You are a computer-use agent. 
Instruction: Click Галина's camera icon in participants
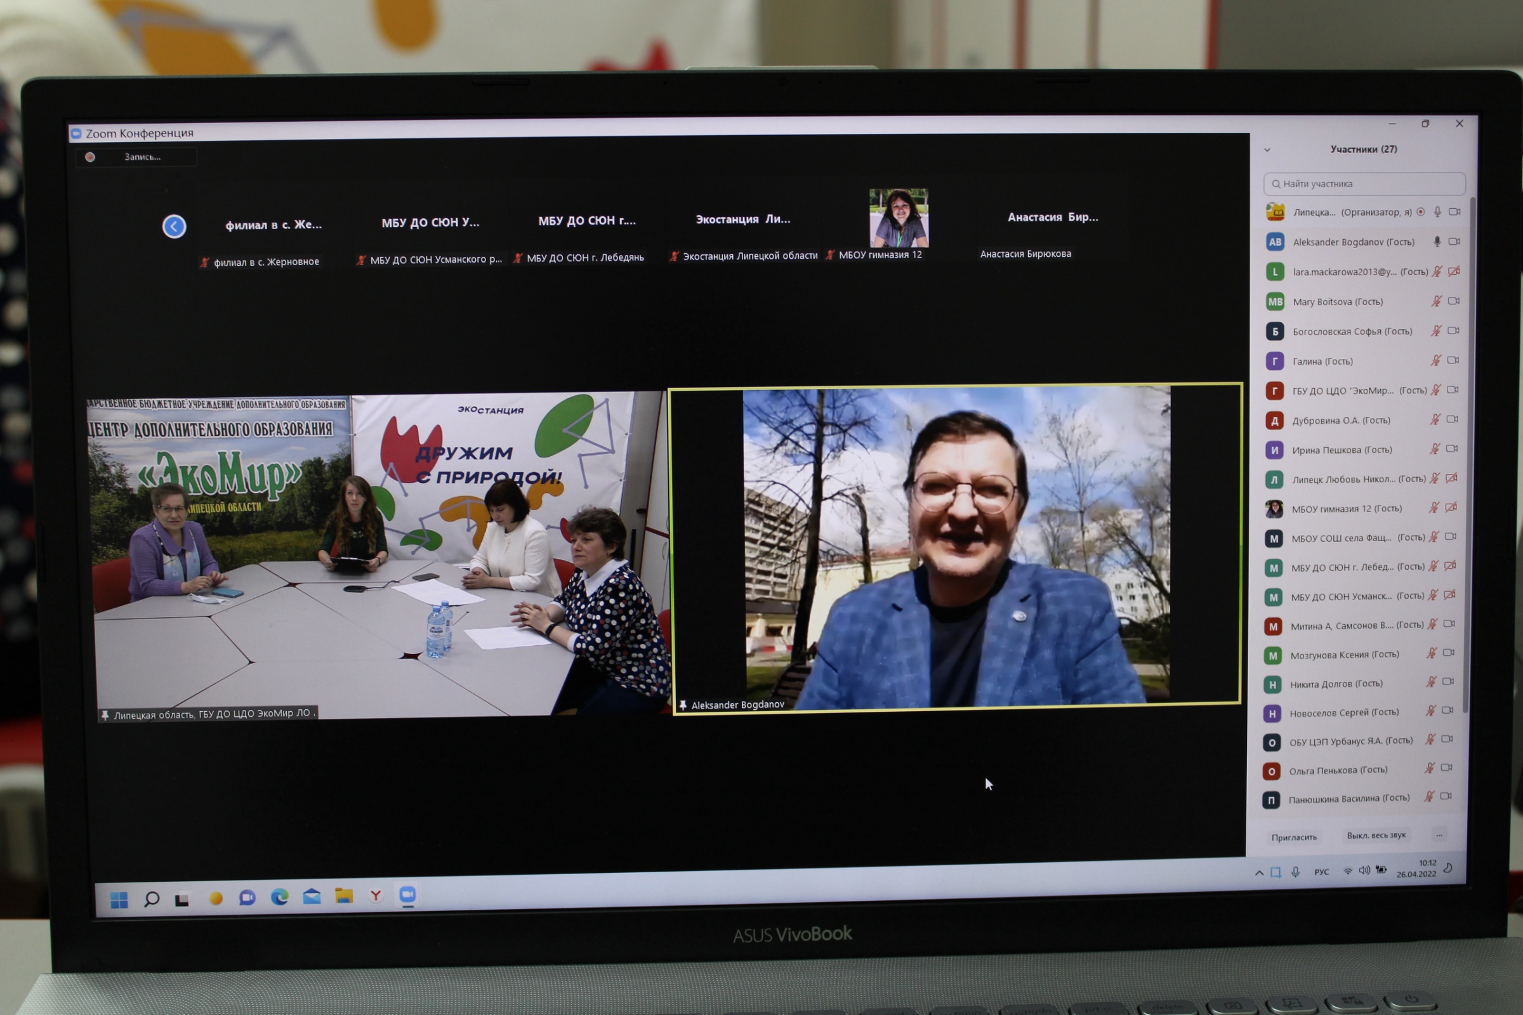pos(1454,360)
